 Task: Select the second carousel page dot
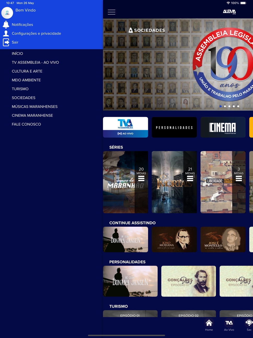225,106
